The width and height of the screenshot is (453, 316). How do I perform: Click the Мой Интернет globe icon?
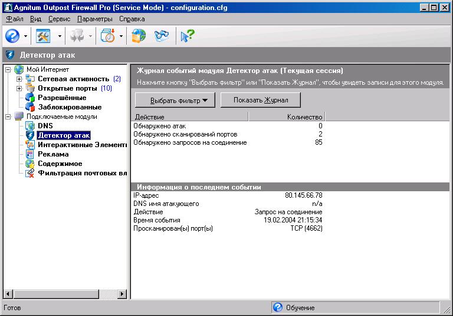[19, 69]
